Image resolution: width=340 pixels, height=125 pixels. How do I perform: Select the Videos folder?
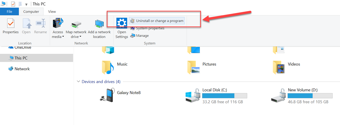287,67
